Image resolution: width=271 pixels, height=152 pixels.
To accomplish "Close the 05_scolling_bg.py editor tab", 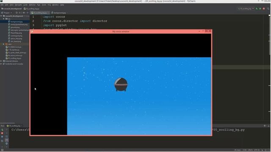I will [x=48, y=13].
